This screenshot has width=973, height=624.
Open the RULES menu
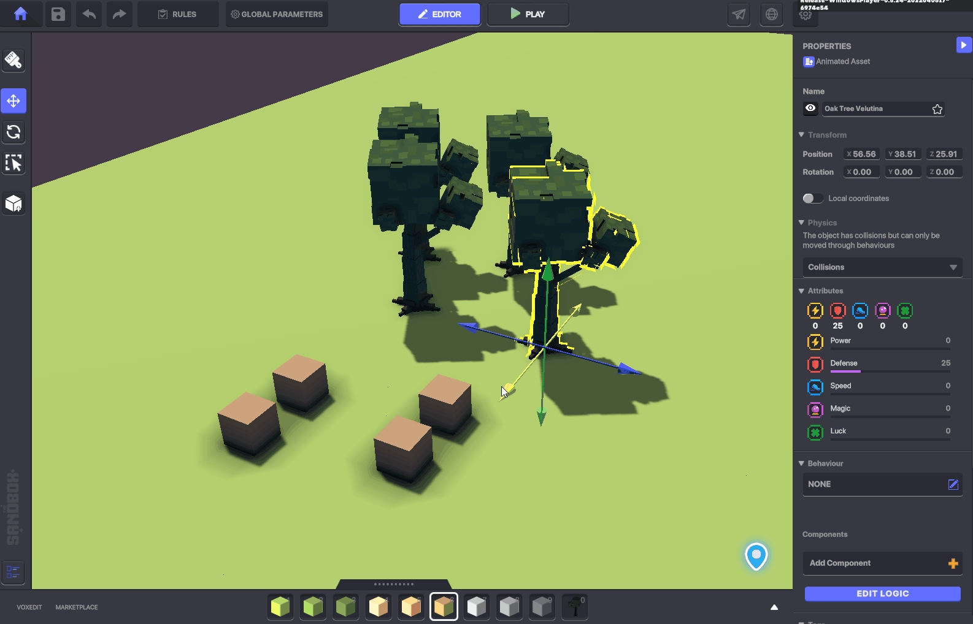click(177, 14)
